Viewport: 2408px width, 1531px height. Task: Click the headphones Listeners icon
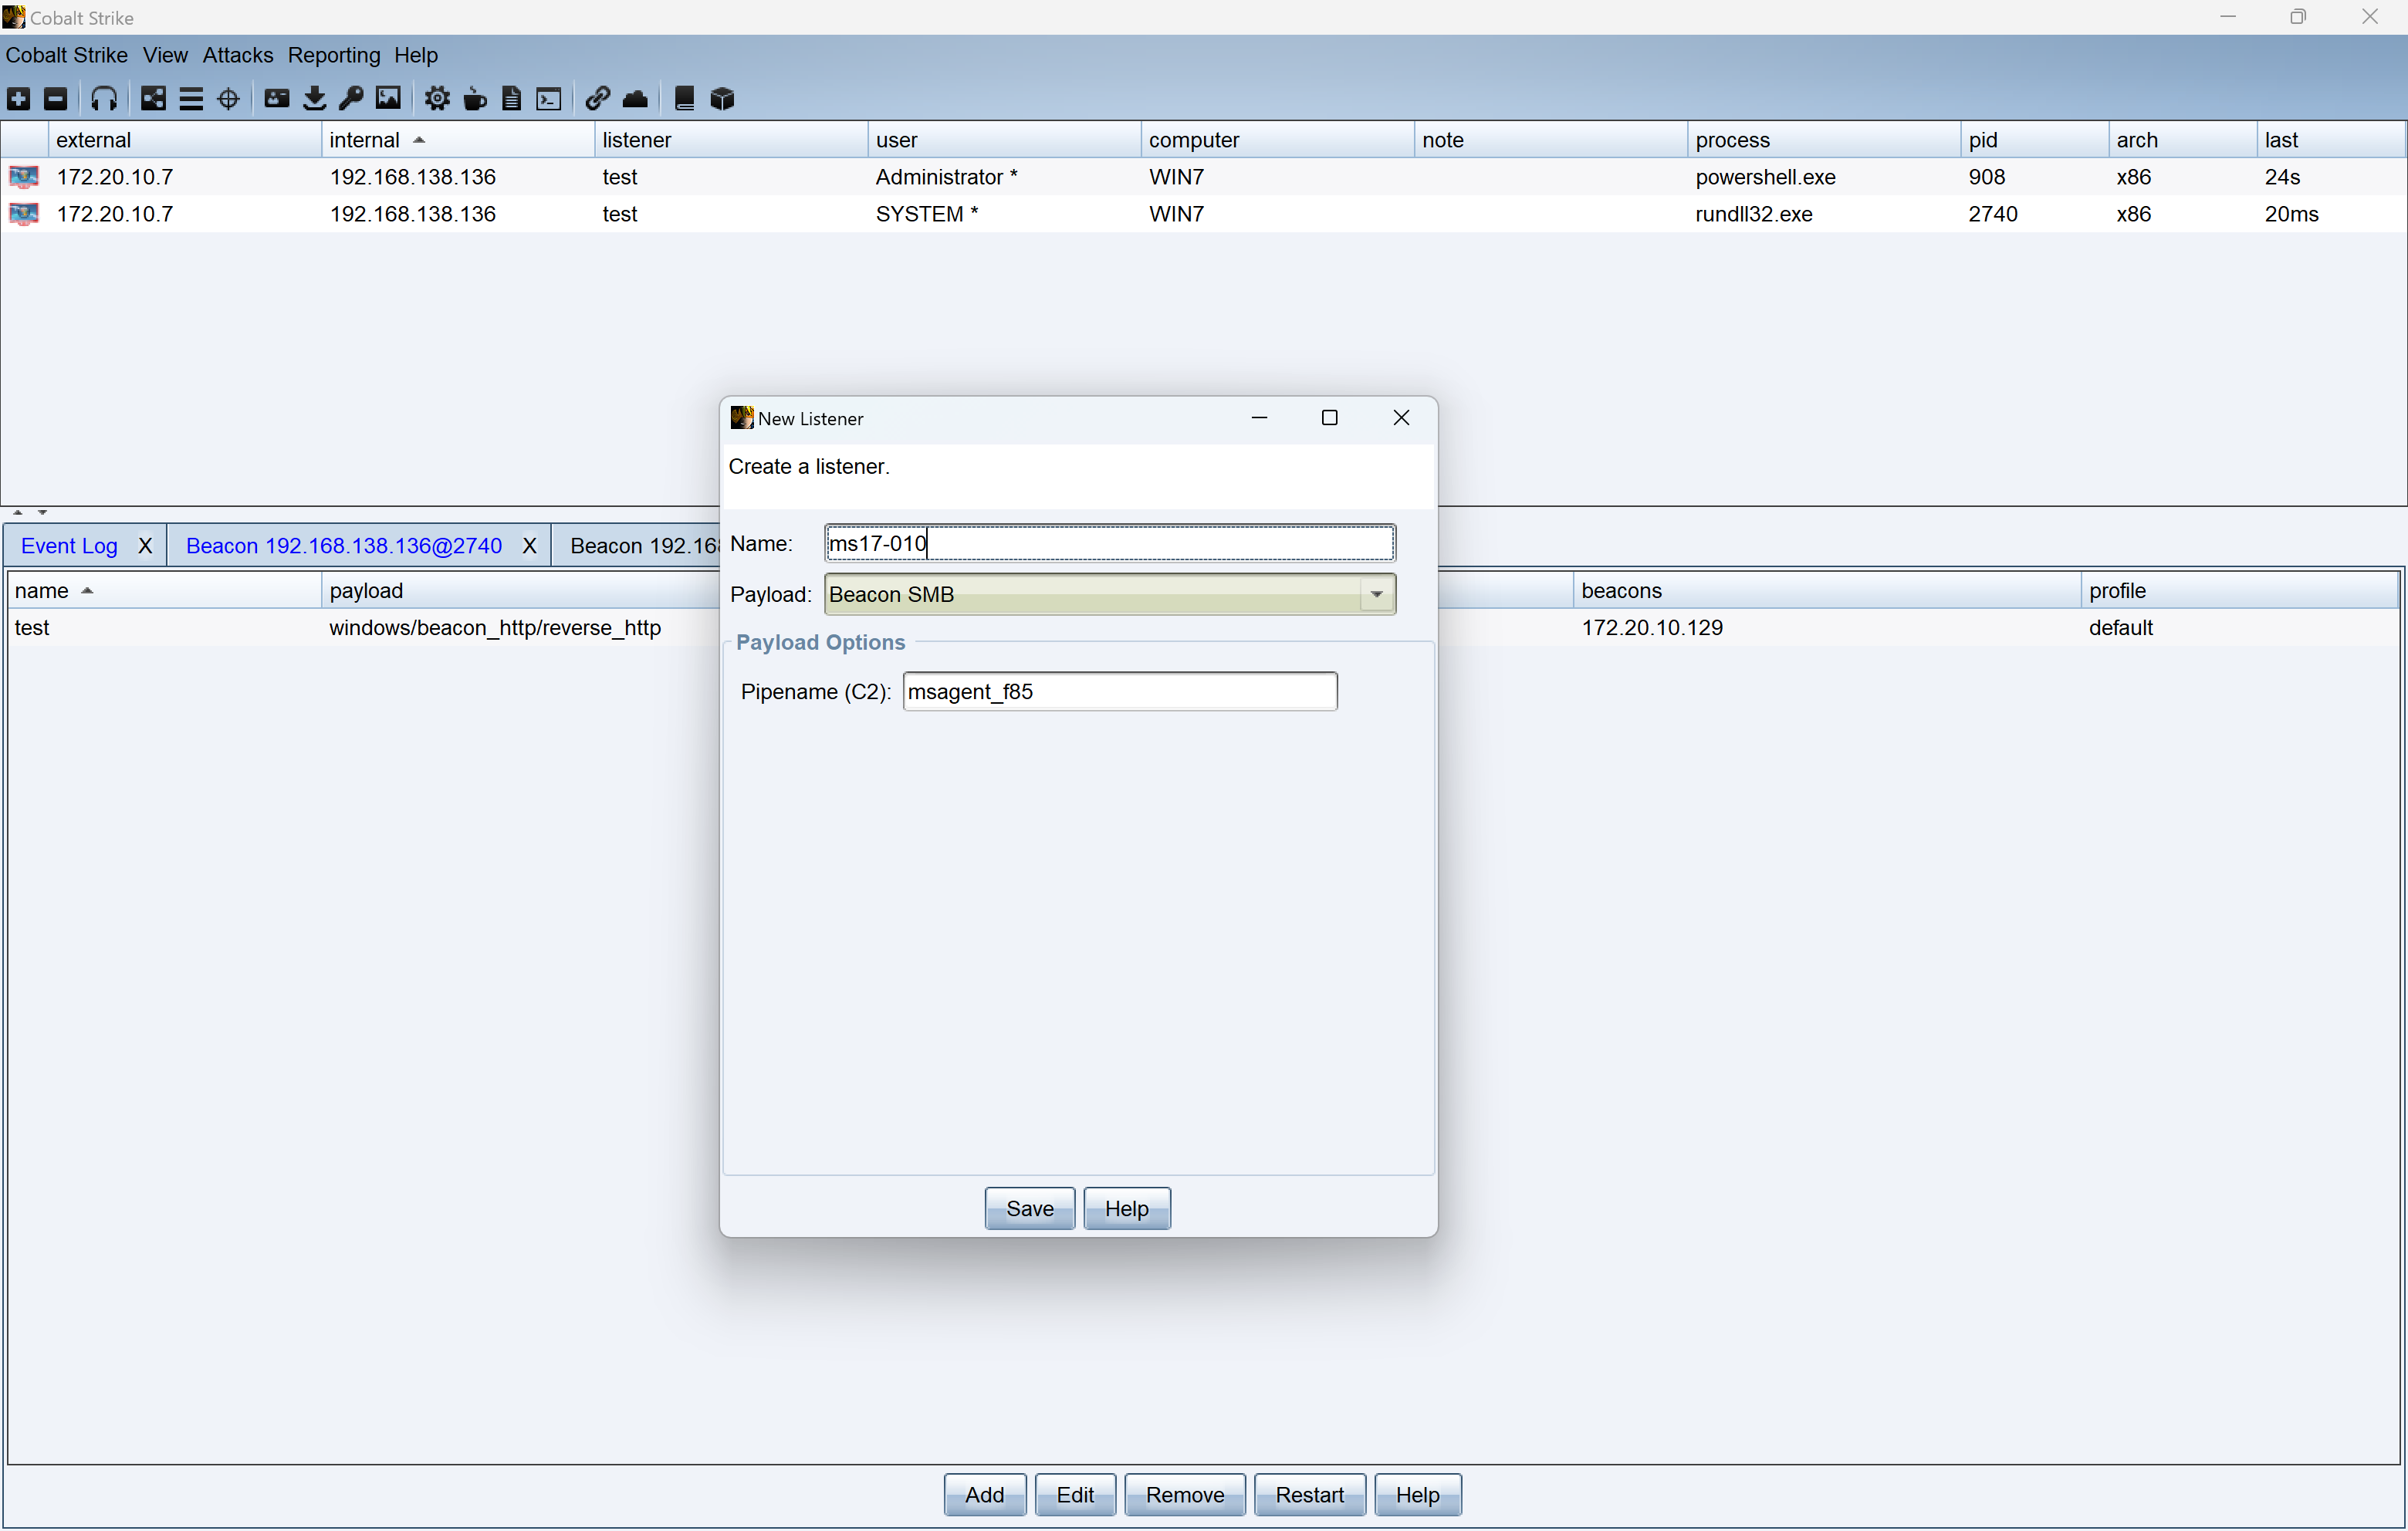click(x=104, y=98)
